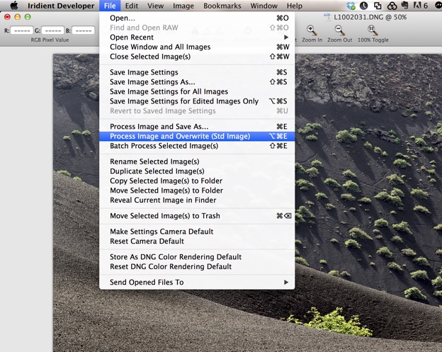Screen dimensions: 442x352
Task: Select Reveal Current Image in Finder
Action: (x=197, y=200)
